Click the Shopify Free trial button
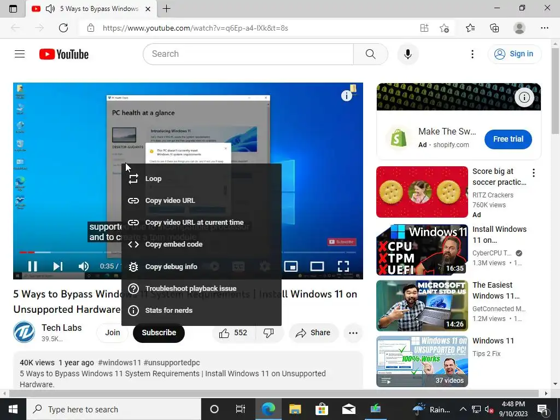 click(x=508, y=139)
